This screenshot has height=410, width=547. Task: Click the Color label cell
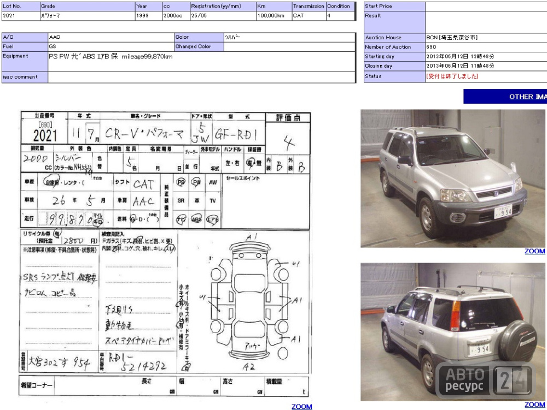[x=199, y=37]
